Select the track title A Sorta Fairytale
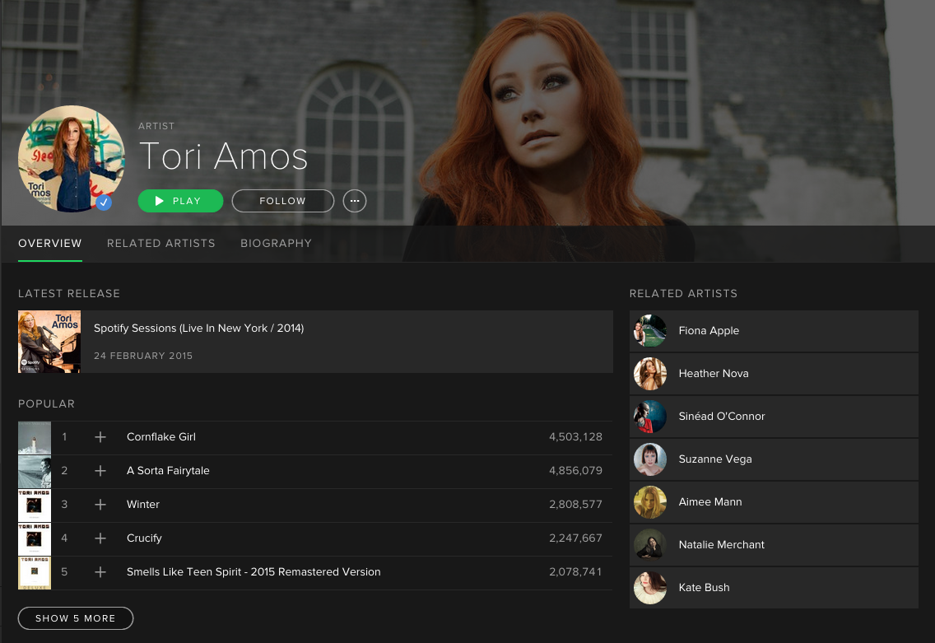Screen dimensions: 935x643 pyautogui.click(x=168, y=471)
